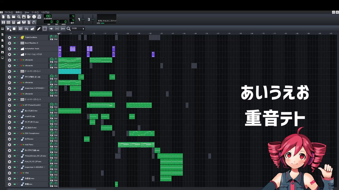Viewport: 339px width, 190px height.
Task: Open Beat/Bassline 0 track gear menu
Action: coord(10,43)
